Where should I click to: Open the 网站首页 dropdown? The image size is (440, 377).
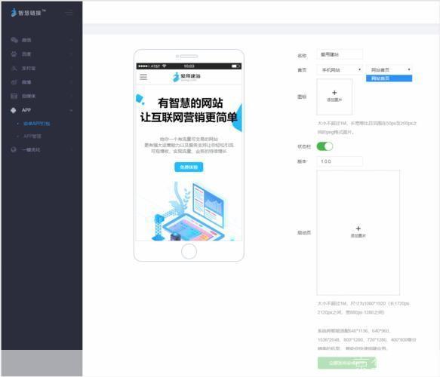pyautogui.click(x=389, y=69)
